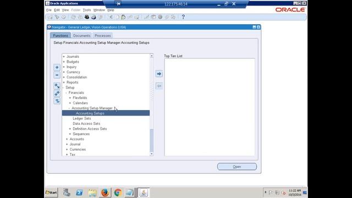The width and height of the screenshot is (352, 198).
Task: Expand the Sequences node plus sign
Action: (x=70, y=134)
